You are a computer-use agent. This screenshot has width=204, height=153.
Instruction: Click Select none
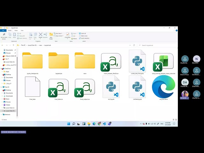(x=83, y=36)
